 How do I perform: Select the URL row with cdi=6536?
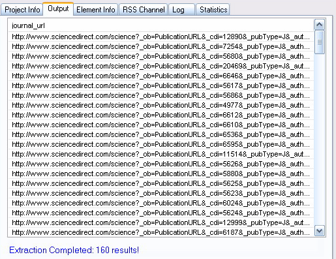pos(160,134)
